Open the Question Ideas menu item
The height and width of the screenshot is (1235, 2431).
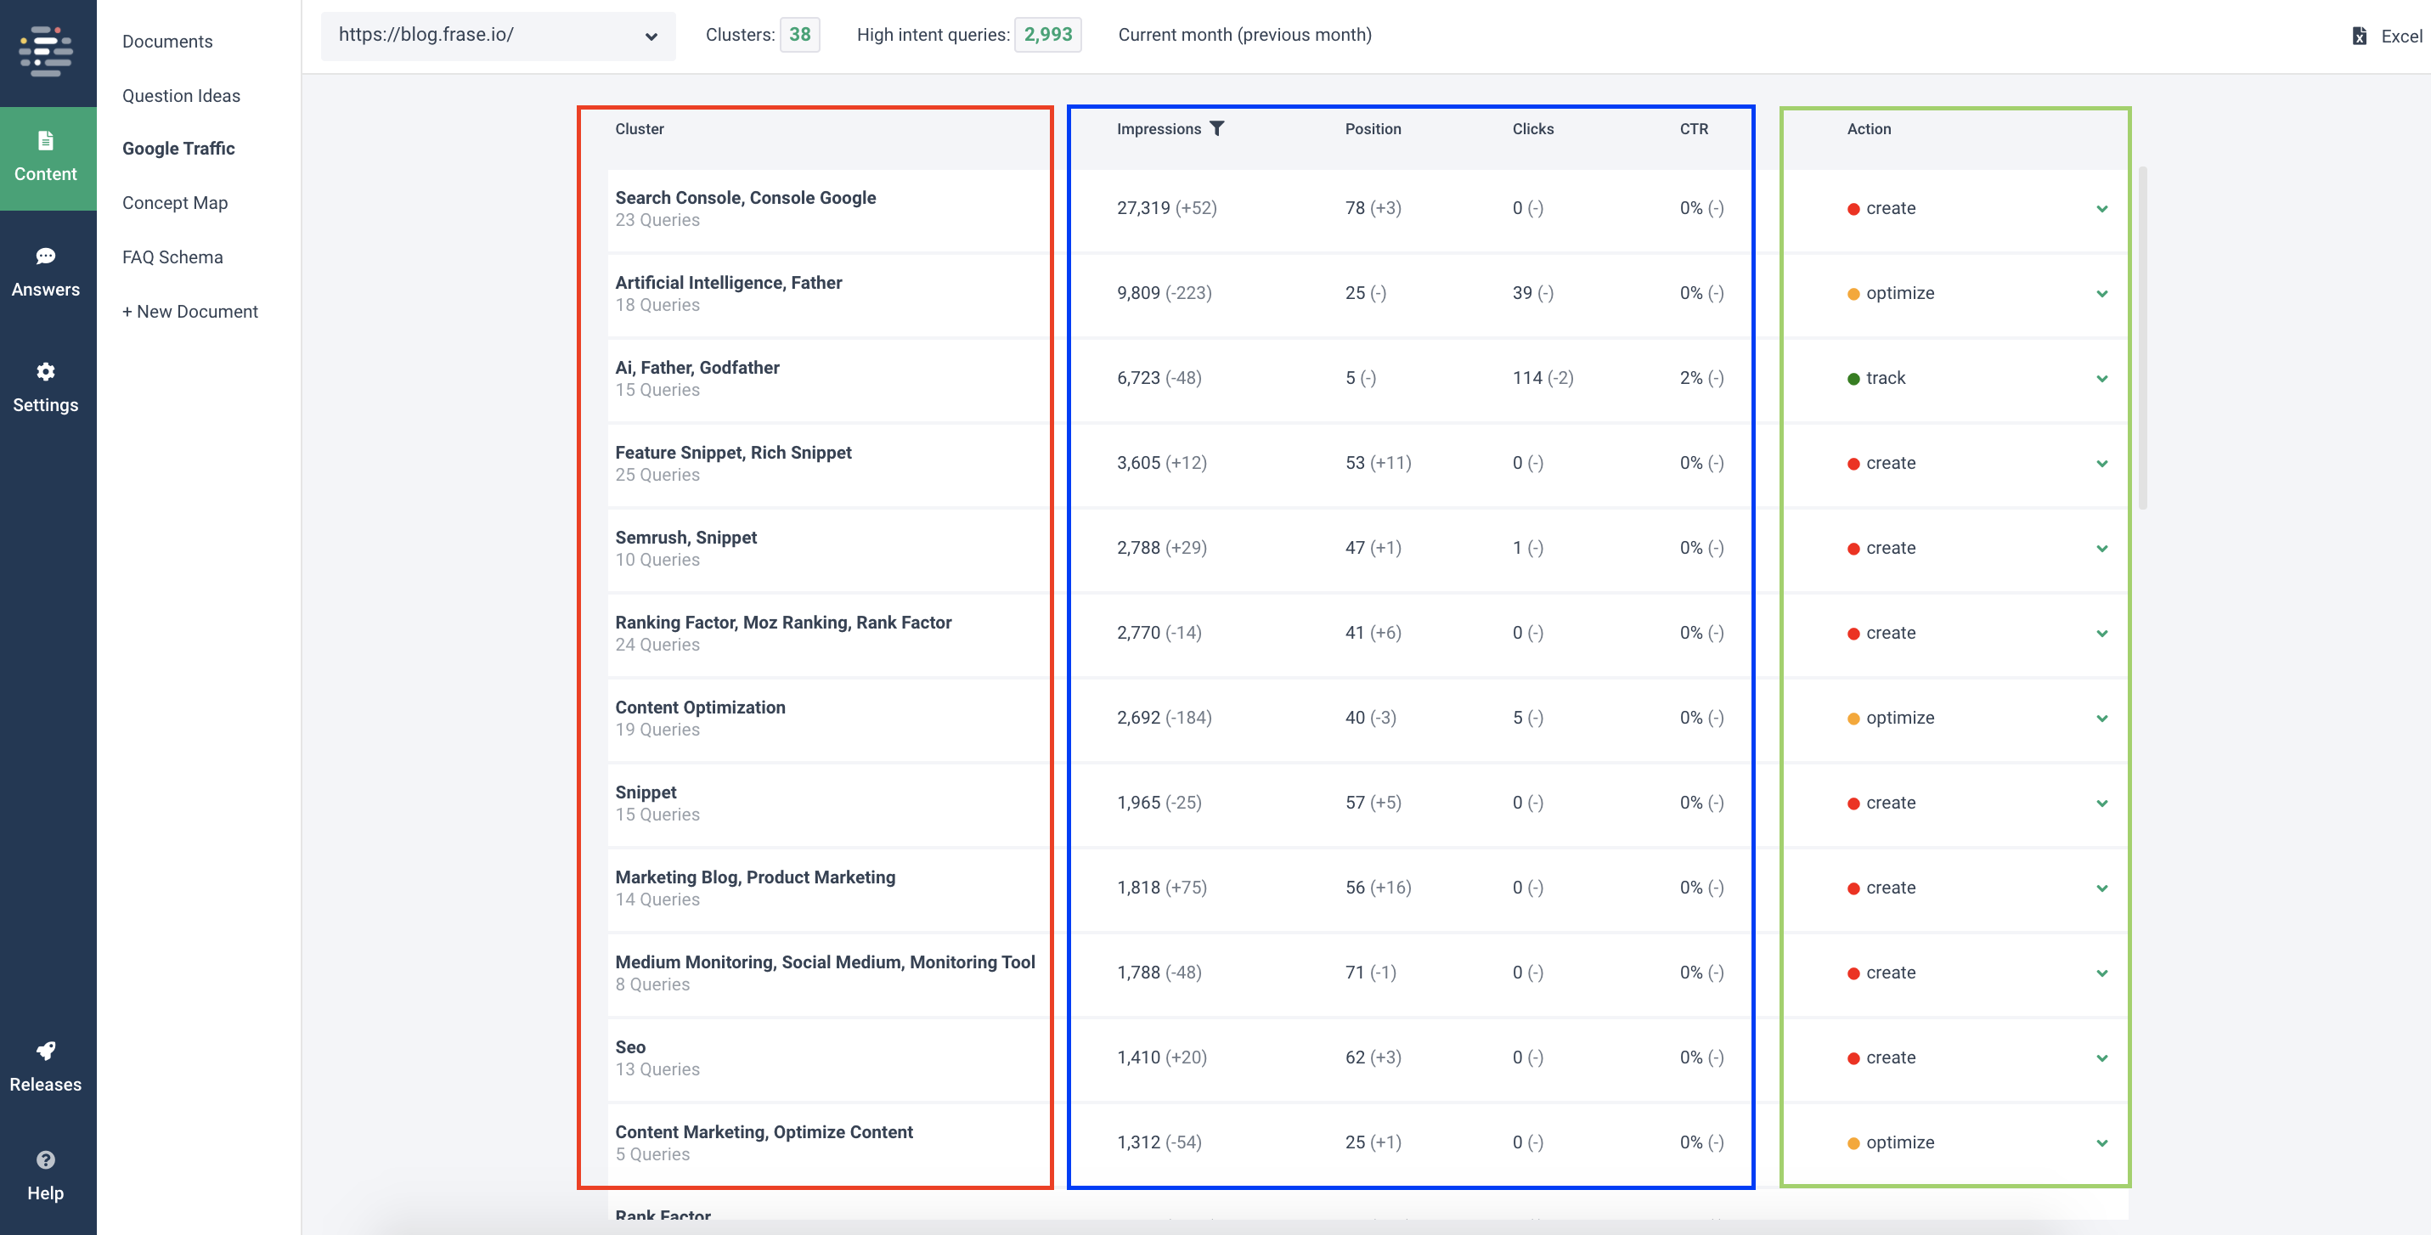point(181,95)
